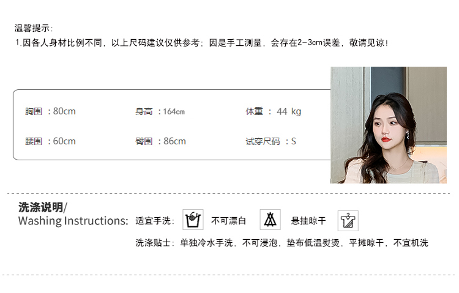Click the 身高 164cm measurement
The image size is (459, 293).
tap(160, 111)
